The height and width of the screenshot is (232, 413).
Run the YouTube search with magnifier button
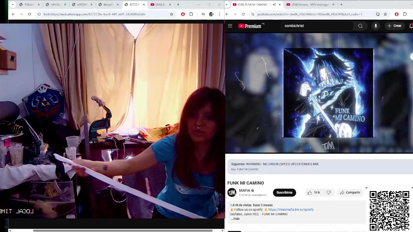(360, 26)
